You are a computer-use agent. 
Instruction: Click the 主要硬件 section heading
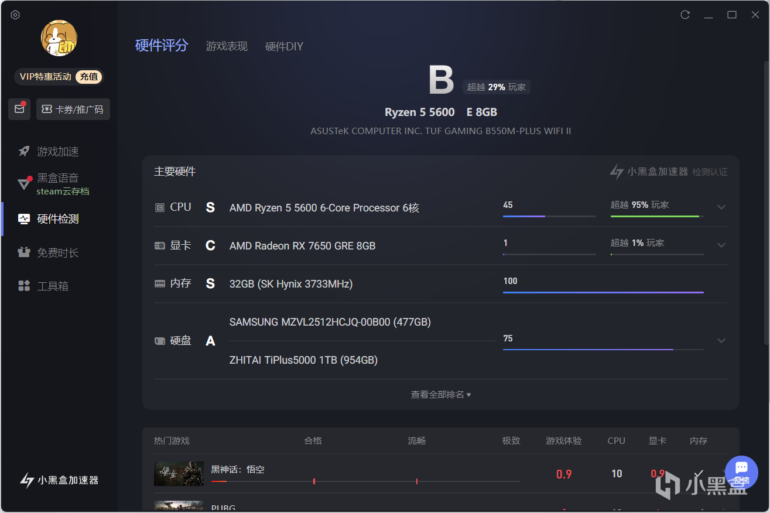point(174,172)
